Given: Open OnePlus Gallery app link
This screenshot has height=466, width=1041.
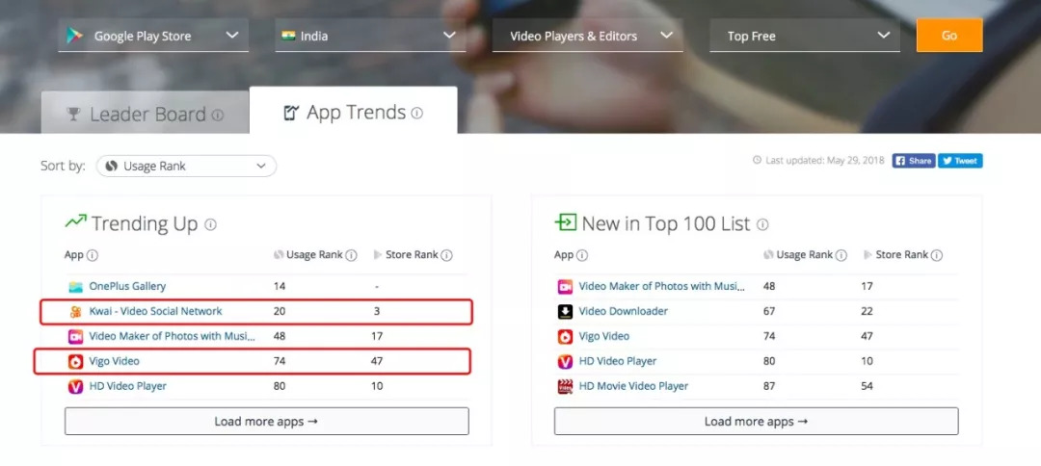Looking at the screenshot, I should 127,286.
